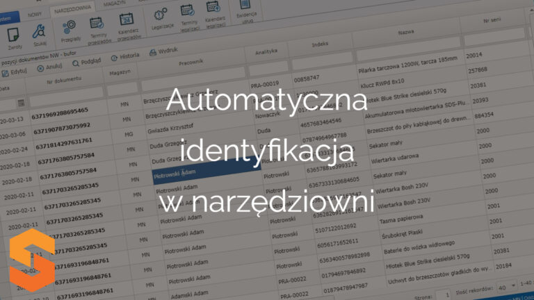Click Pilarka tarczowa 1200W row name
Image resolution: width=534 pixels, height=300 pixels.
pos(407,65)
